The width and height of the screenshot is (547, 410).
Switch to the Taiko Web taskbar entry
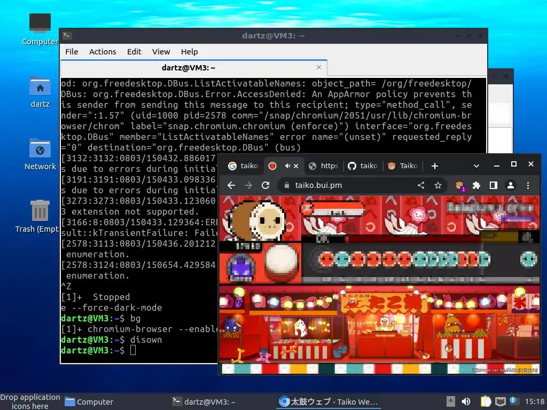(329, 402)
